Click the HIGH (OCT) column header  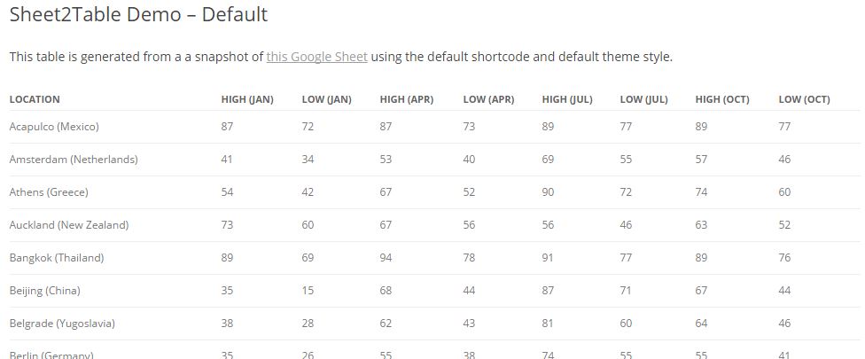722,100
